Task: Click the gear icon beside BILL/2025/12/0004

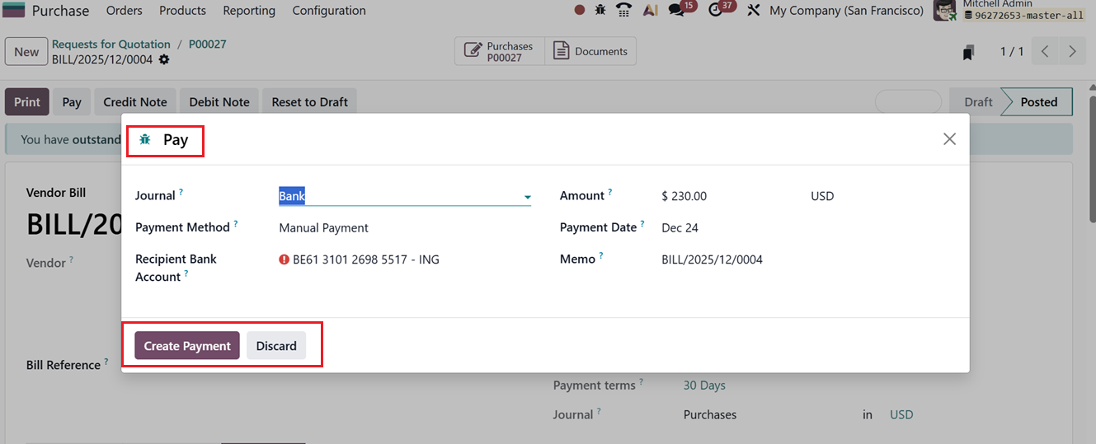Action: [164, 59]
